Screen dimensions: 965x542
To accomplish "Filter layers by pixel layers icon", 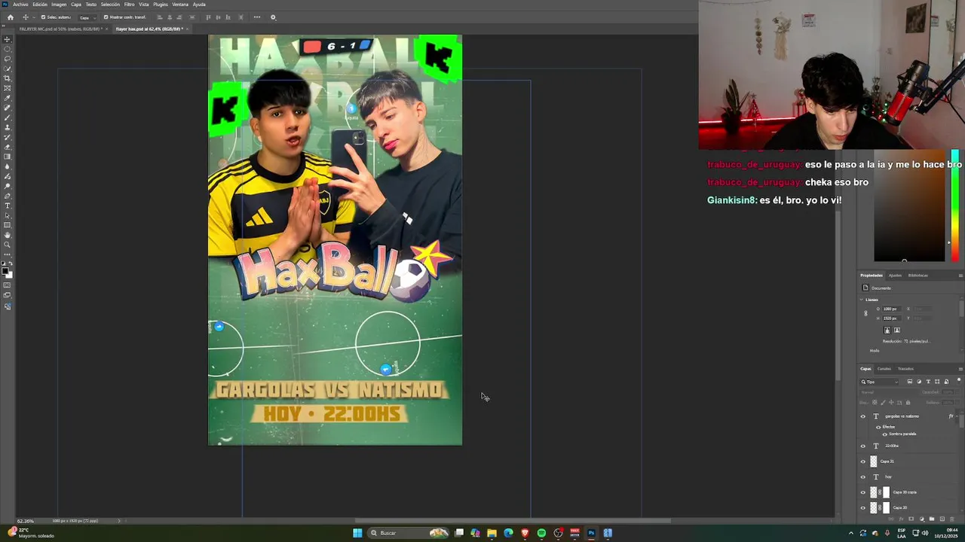I will pos(910,382).
